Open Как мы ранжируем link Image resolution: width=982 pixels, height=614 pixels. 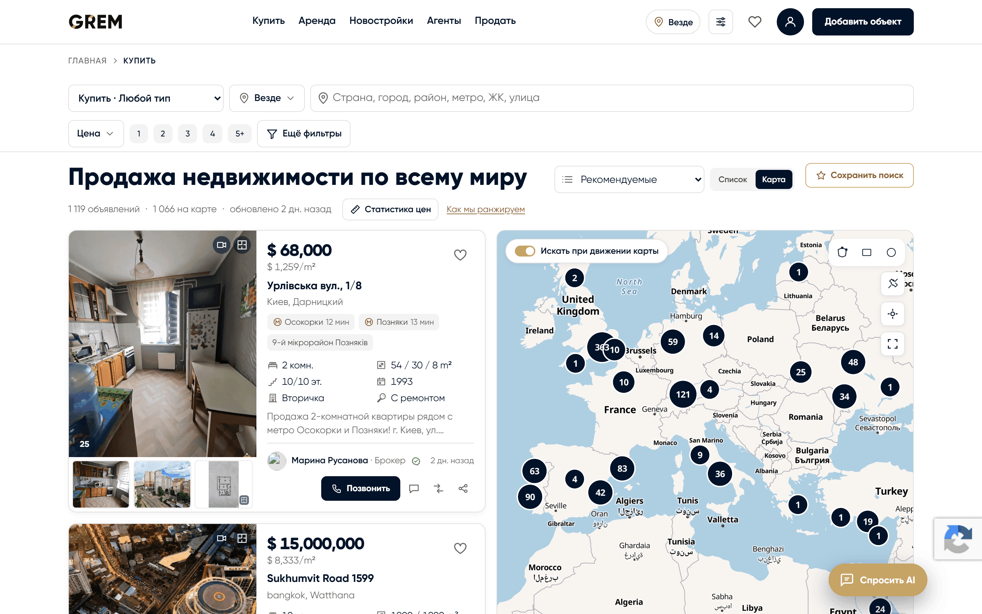click(486, 209)
